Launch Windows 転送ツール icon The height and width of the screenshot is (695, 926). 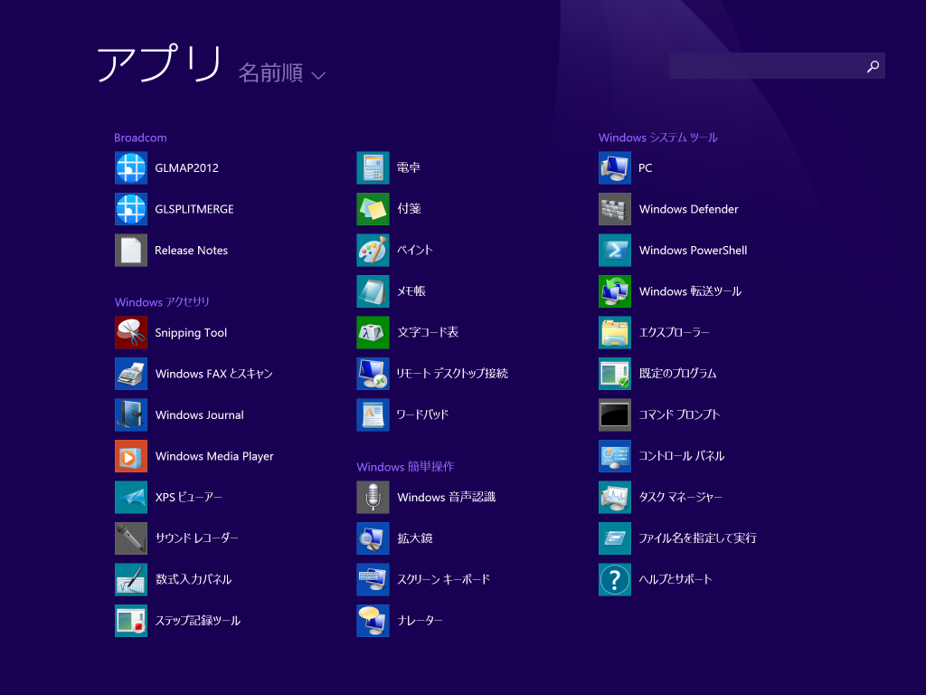point(615,291)
